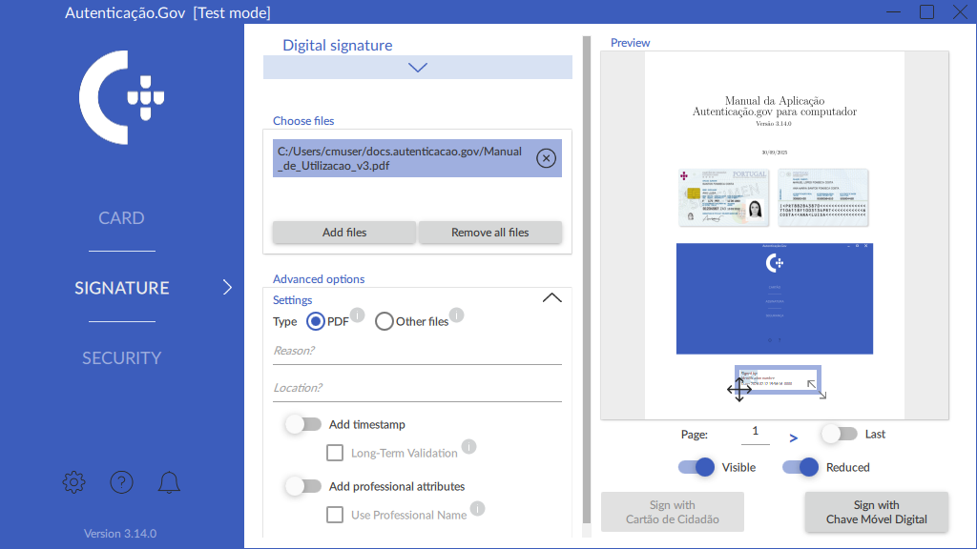Enable the Add timestamp switch

coord(303,424)
